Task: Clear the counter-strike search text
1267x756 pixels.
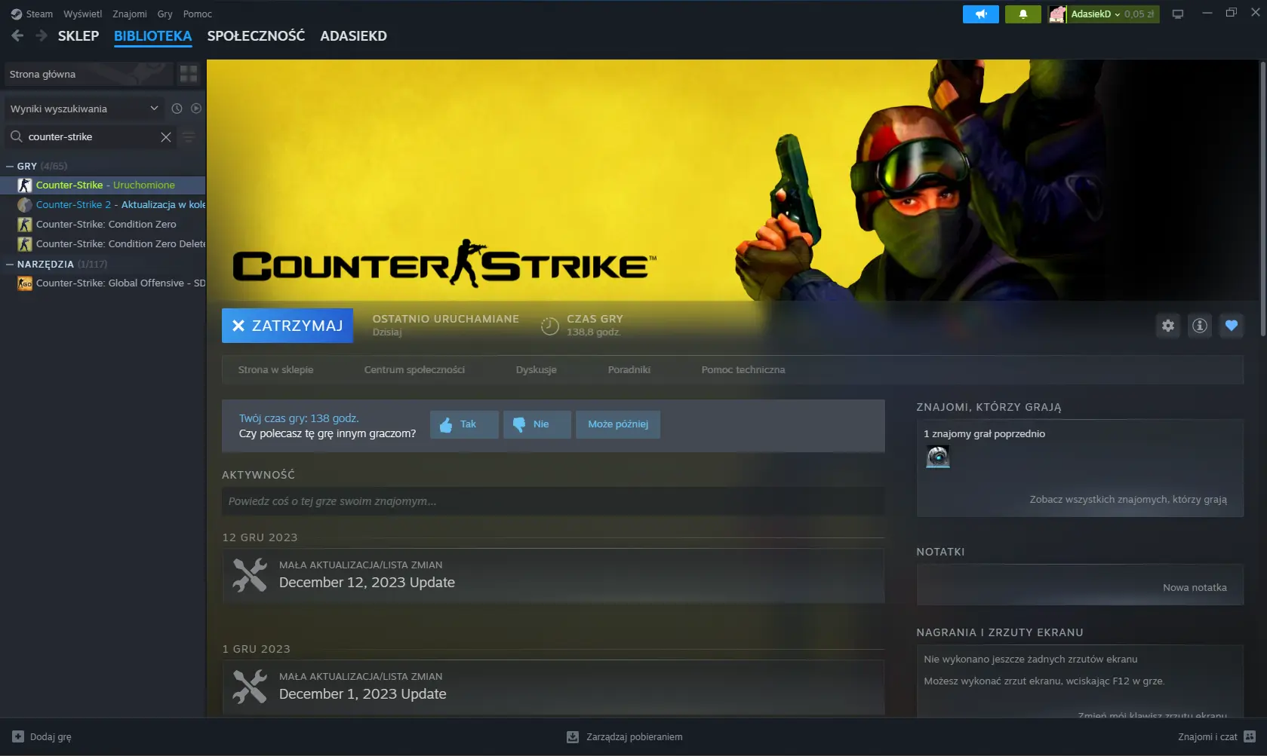Action: (x=166, y=137)
